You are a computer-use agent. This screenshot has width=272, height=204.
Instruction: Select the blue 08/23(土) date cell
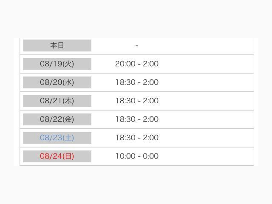[57, 138]
